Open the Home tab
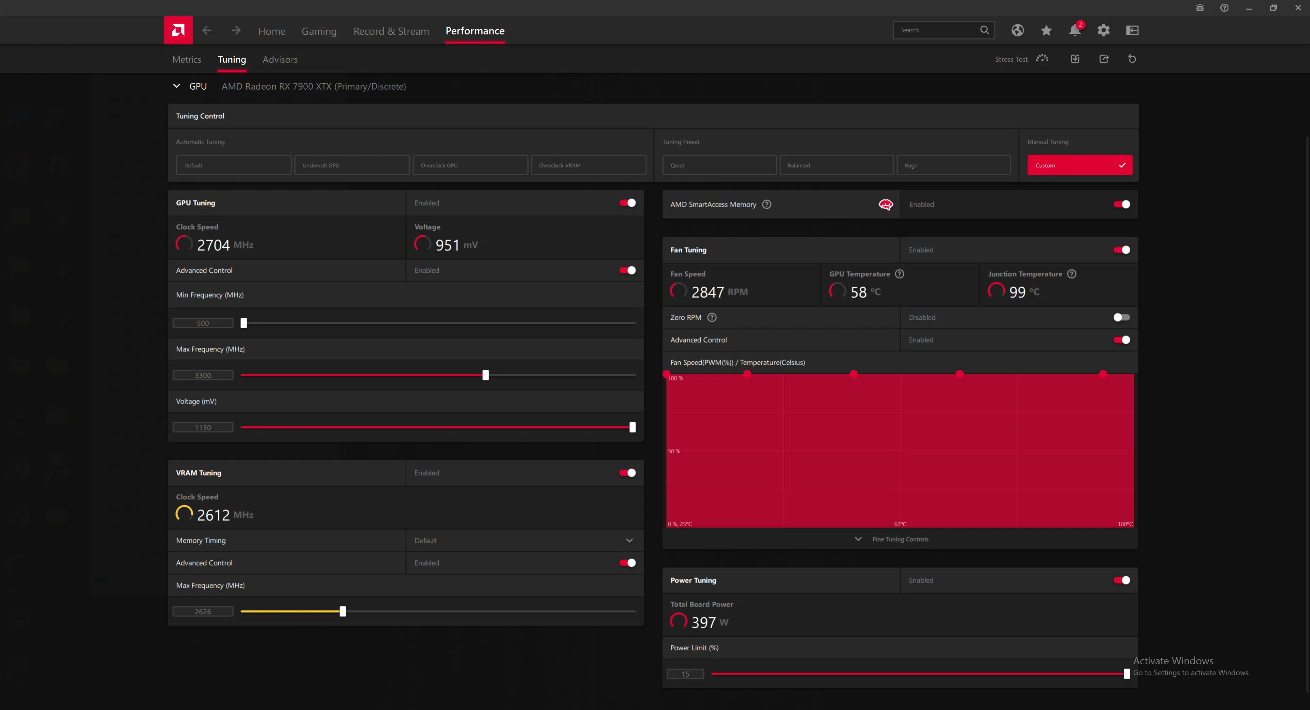This screenshot has height=710, width=1310. 272,31
